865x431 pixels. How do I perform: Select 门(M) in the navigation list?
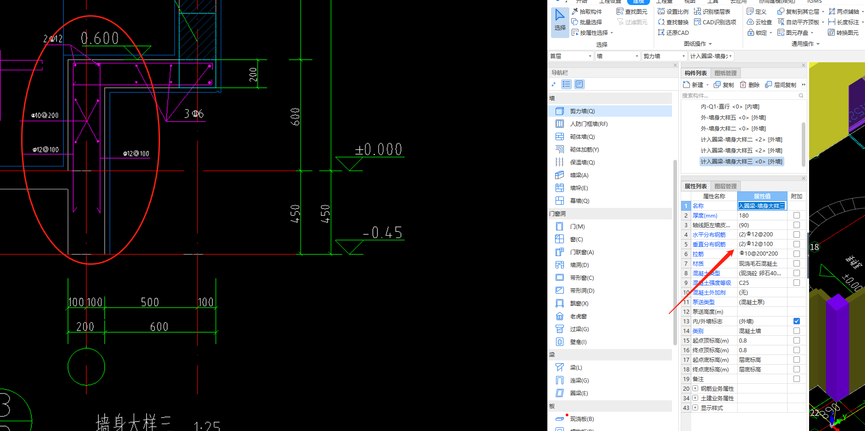coord(610,226)
